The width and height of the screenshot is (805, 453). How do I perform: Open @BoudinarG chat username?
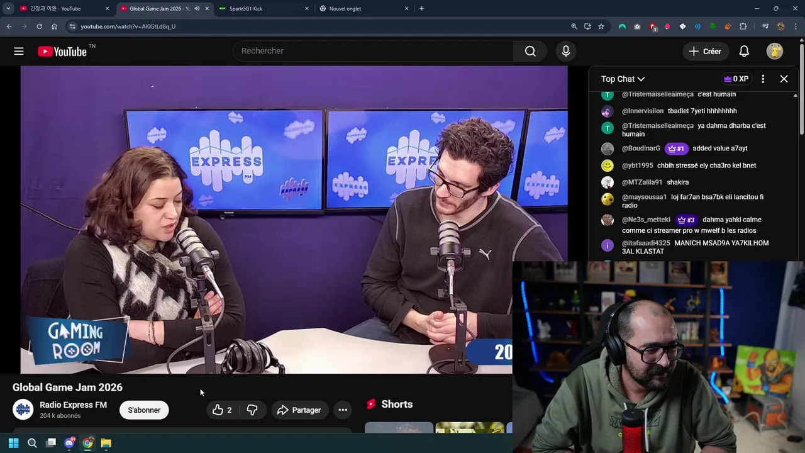(641, 148)
